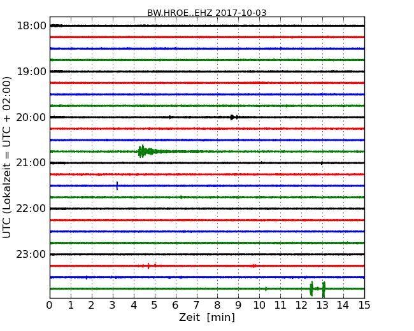The image size is (414, 331).
Task: Click the 18:00 time label
Action: [31, 26]
